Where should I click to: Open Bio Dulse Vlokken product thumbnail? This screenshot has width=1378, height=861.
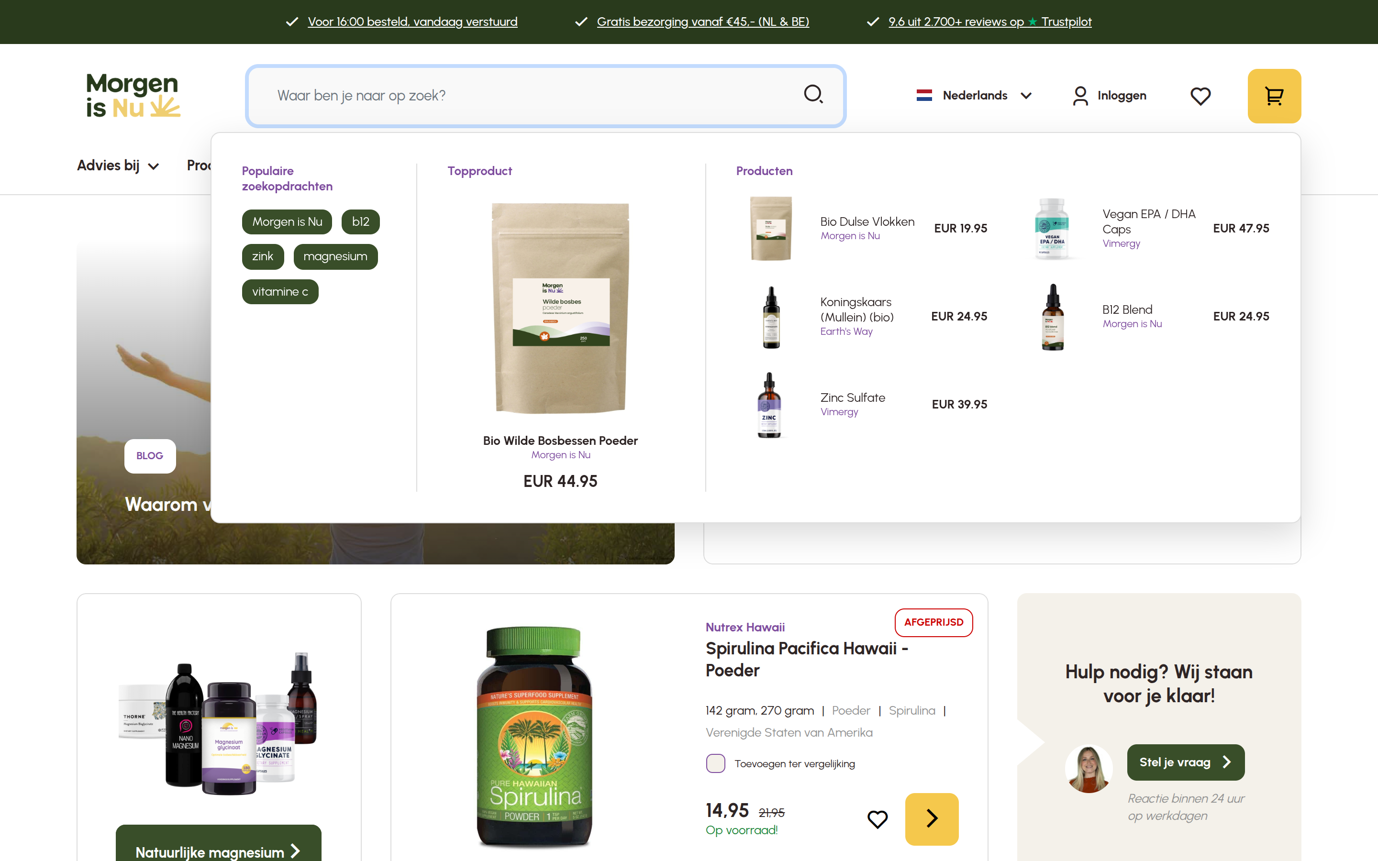tap(771, 228)
